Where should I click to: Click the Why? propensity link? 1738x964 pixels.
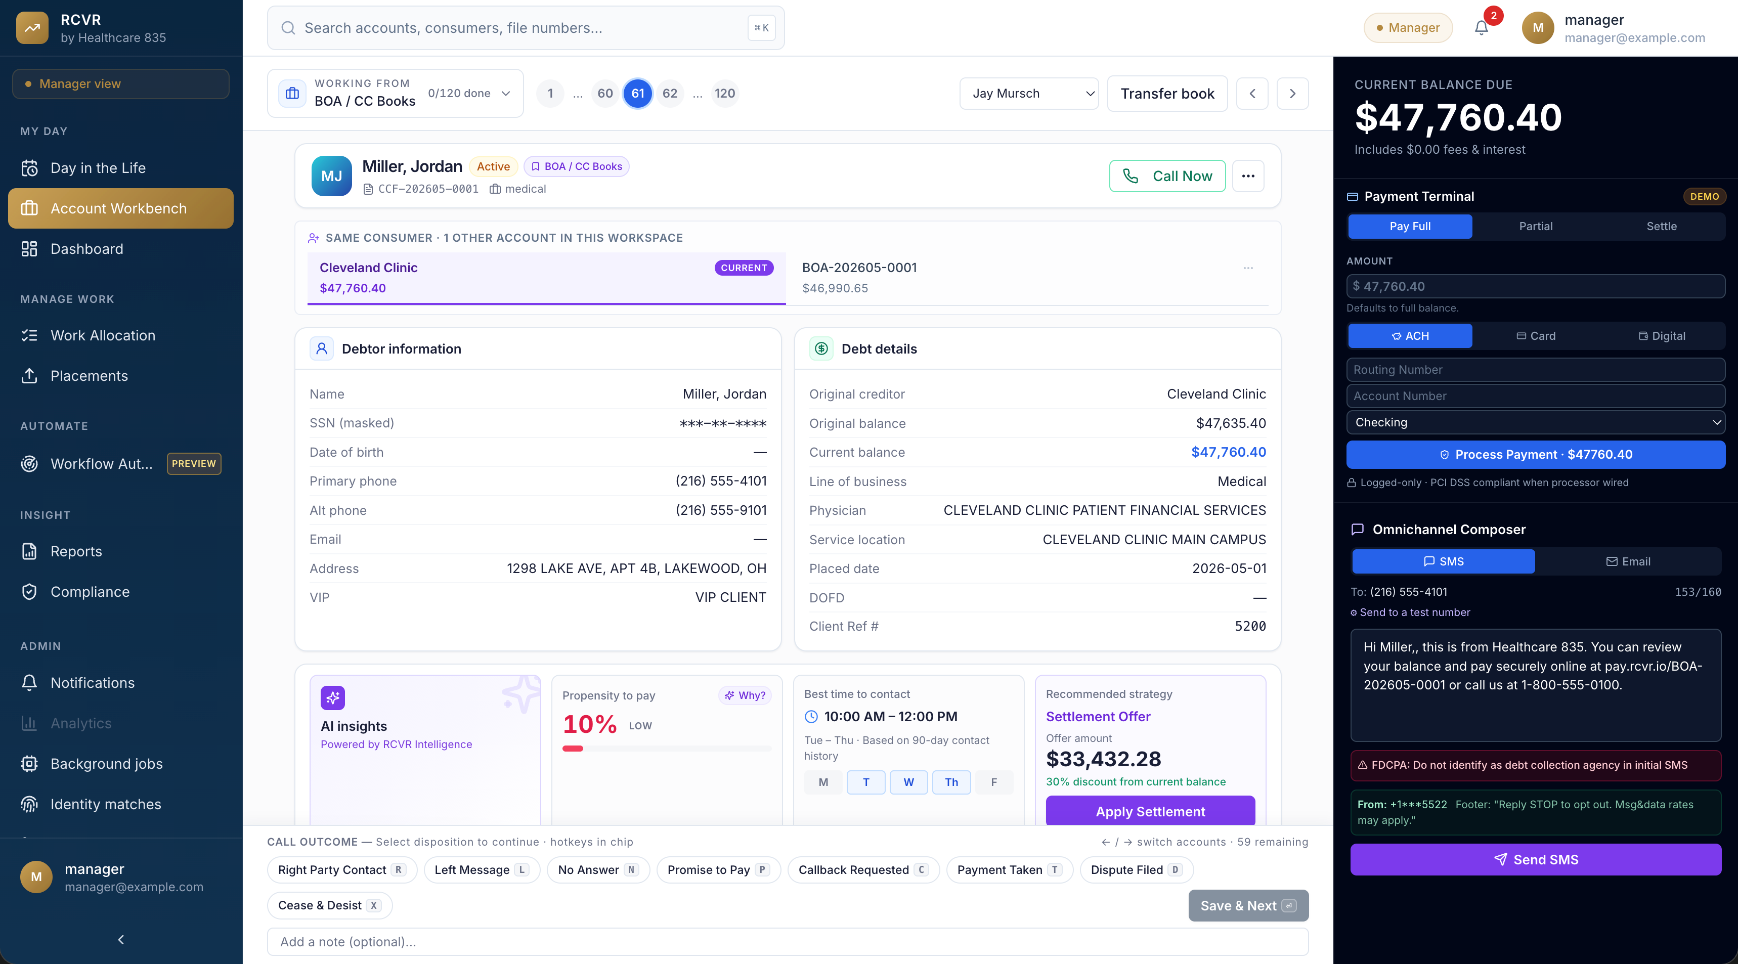[745, 695]
